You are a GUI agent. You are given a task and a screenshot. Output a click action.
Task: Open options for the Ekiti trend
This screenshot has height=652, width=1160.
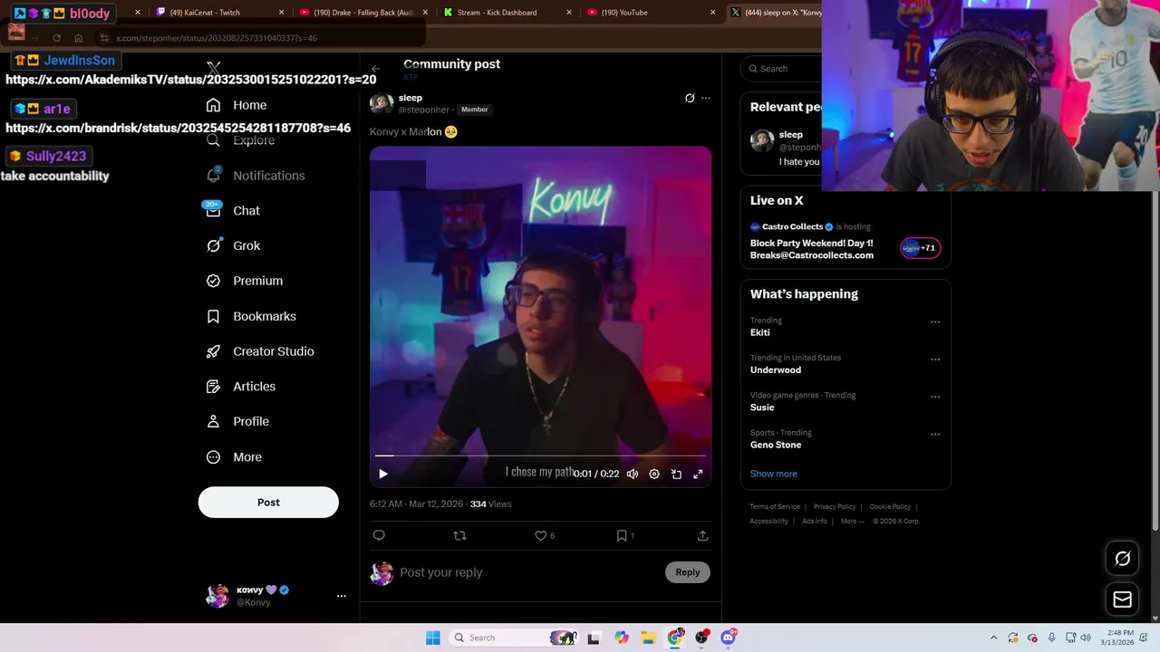pyautogui.click(x=935, y=321)
